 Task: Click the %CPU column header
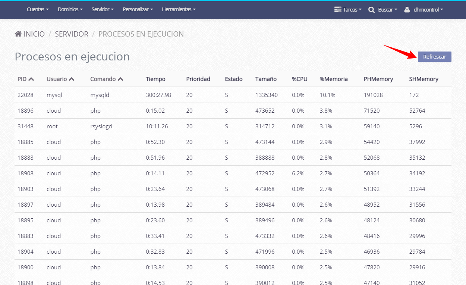point(300,79)
